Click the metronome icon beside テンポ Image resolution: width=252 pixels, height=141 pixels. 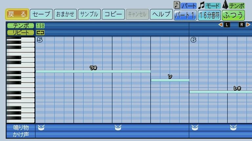click(225, 5)
